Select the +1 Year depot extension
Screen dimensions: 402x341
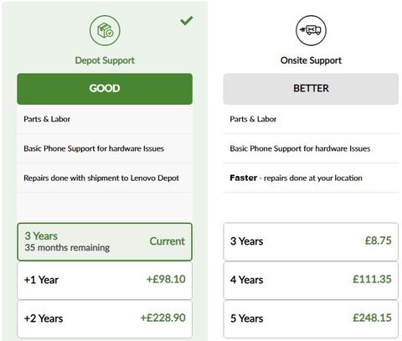click(105, 280)
